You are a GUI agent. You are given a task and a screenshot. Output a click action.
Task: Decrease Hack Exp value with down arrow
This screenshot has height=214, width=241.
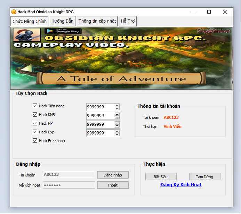click(117, 135)
